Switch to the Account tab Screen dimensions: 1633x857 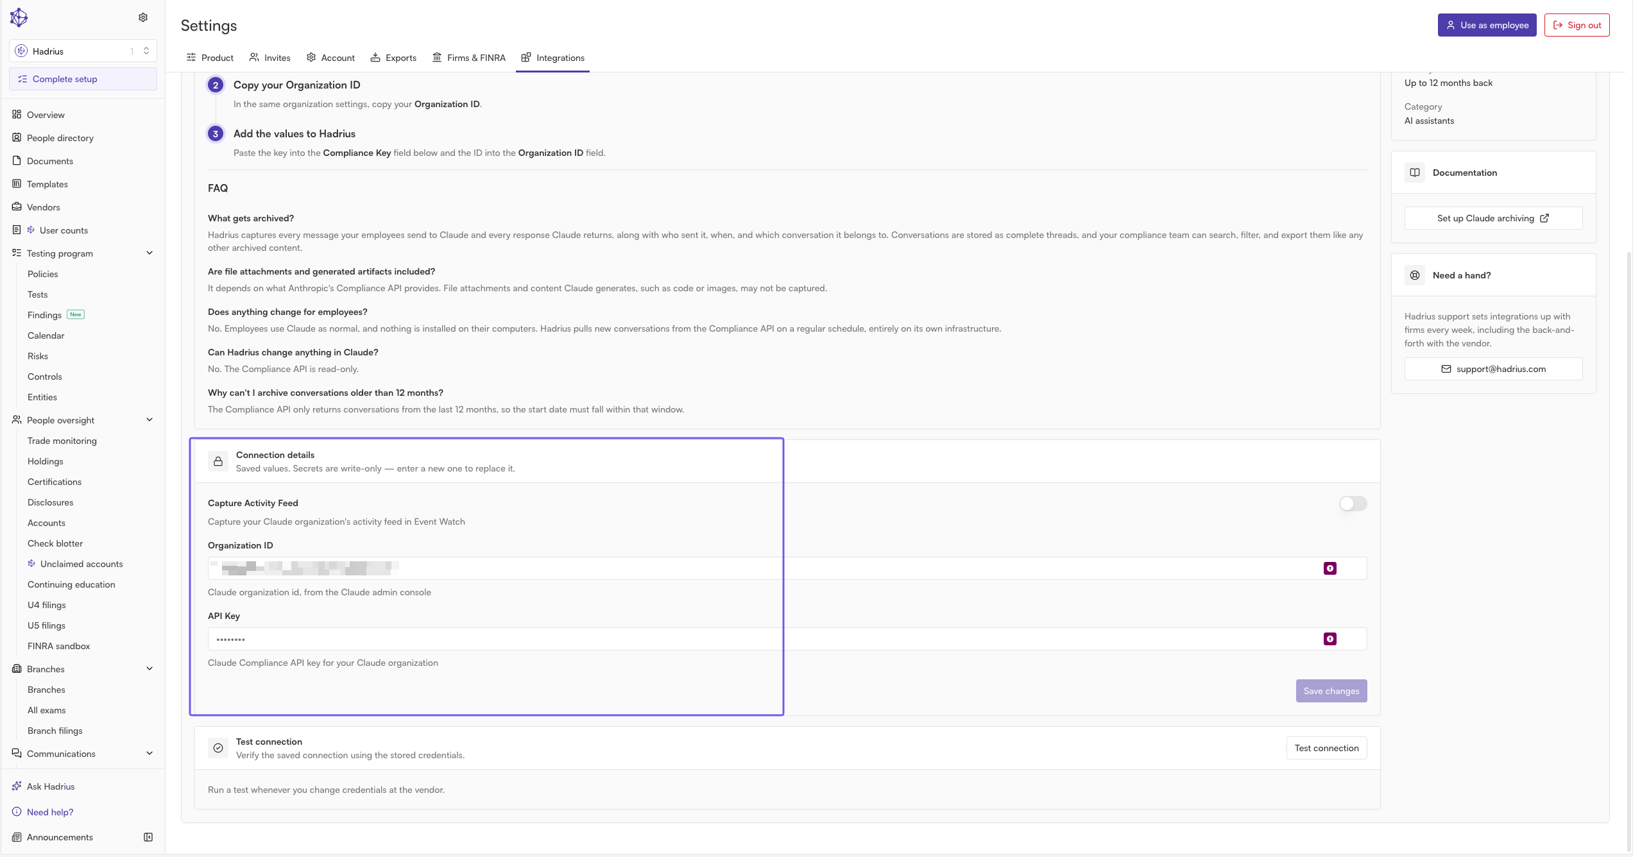(330, 58)
